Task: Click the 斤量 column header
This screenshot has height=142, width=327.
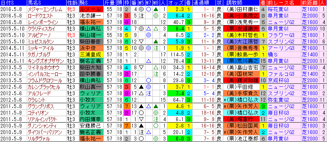Action: tap(110, 3)
